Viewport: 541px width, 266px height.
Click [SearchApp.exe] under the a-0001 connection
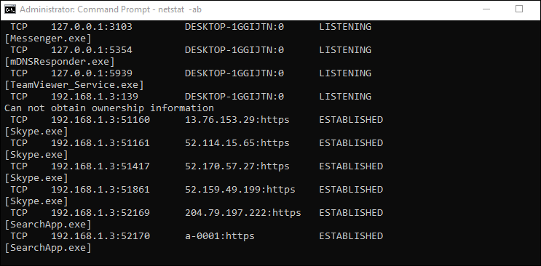[x=47, y=248]
